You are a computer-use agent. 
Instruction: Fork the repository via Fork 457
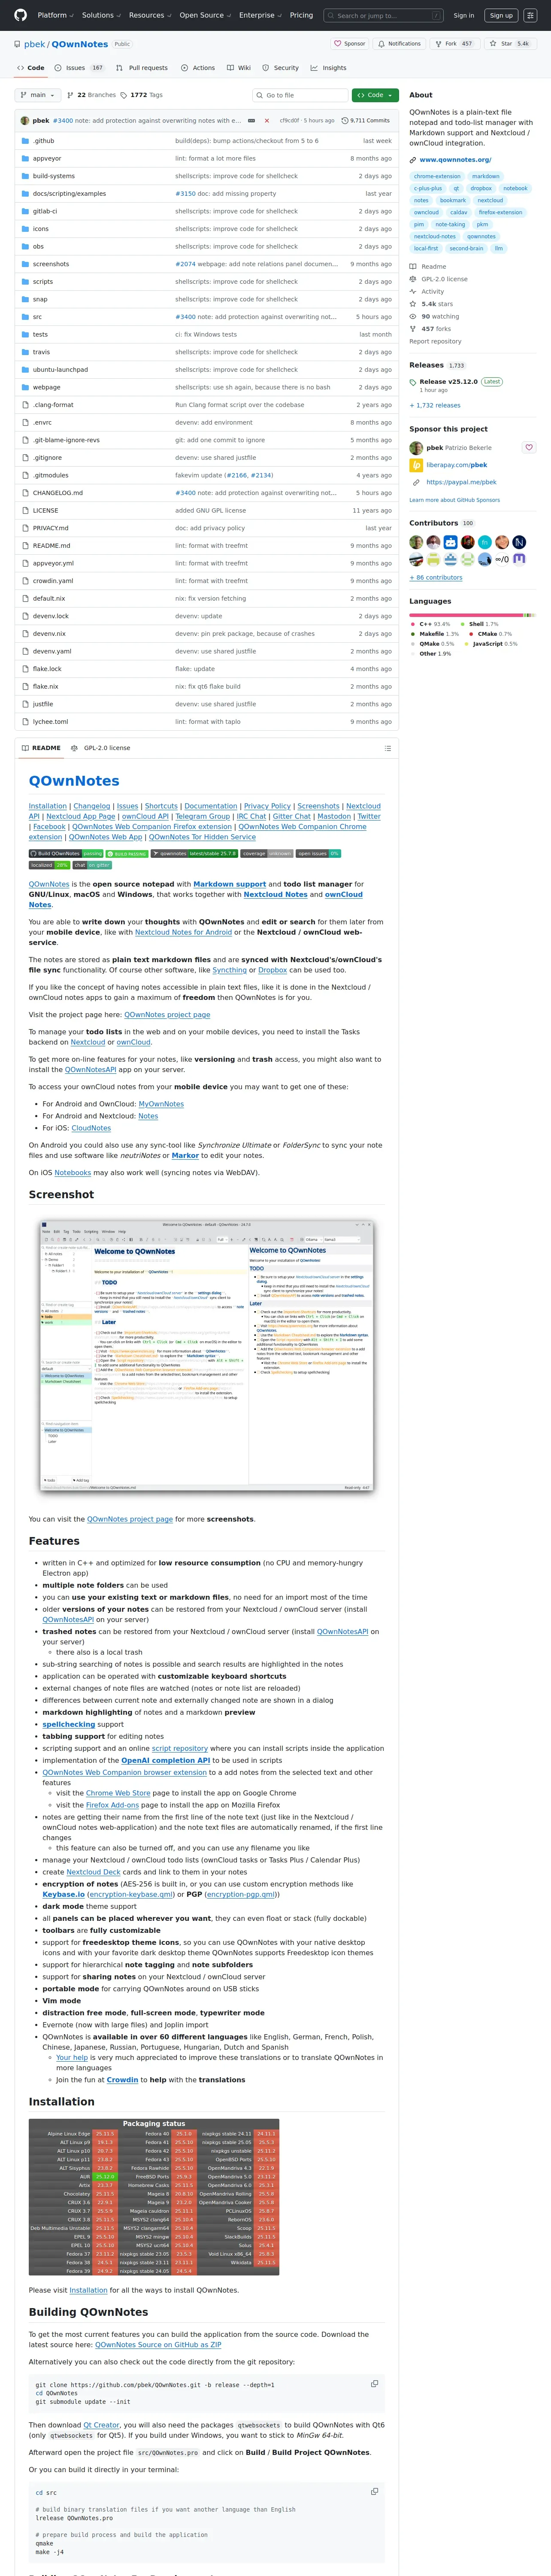click(x=455, y=44)
